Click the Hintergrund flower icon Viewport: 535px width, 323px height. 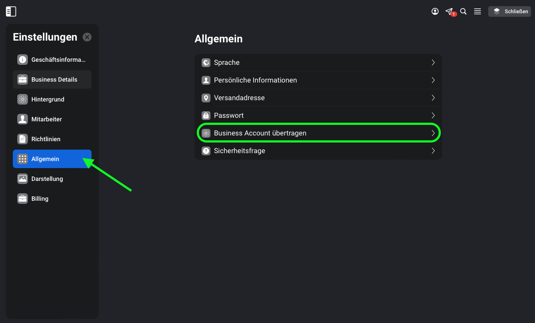(23, 99)
